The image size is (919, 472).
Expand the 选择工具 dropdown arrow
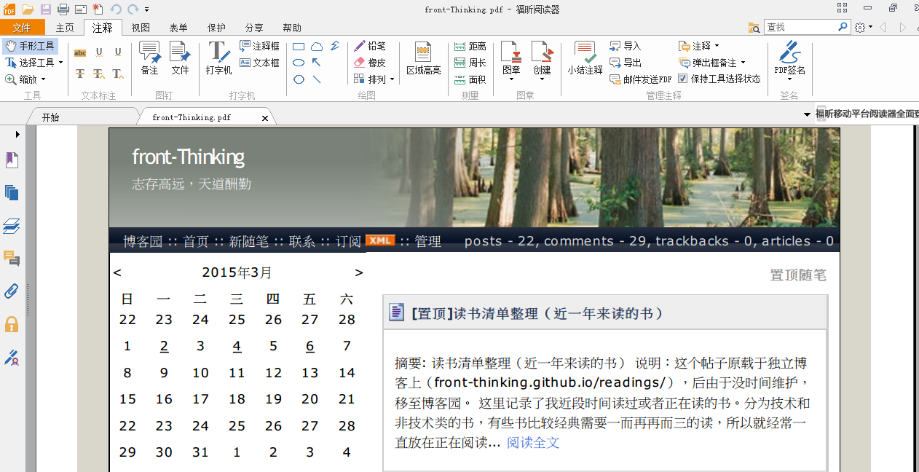[x=60, y=63]
